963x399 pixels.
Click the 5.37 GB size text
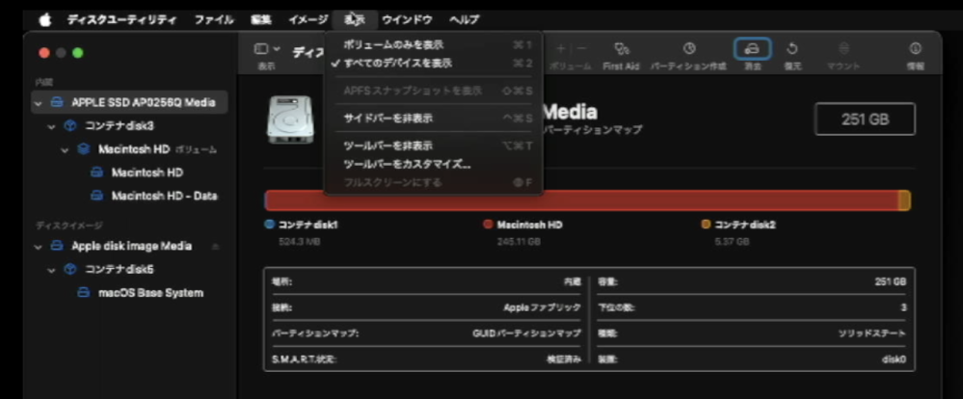732,242
